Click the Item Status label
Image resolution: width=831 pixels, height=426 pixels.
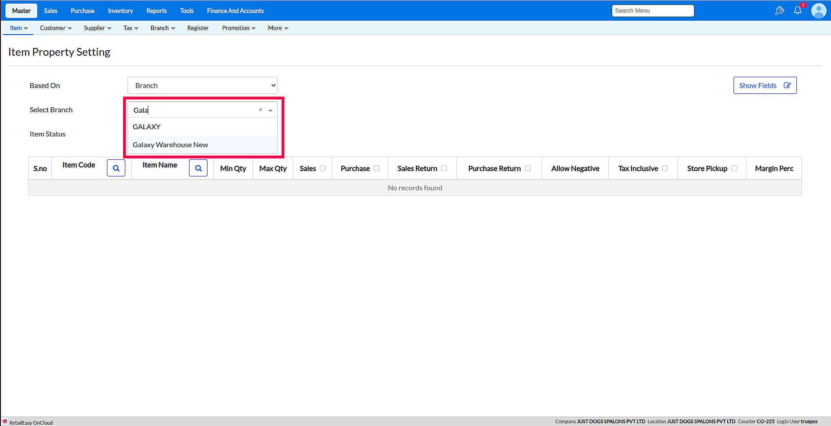(48, 134)
